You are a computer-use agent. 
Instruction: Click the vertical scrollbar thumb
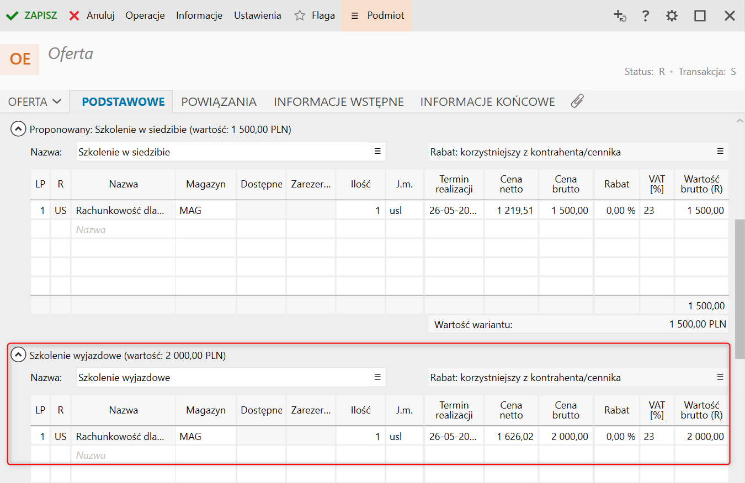(x=740, y=288)
